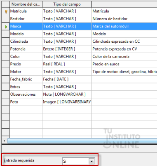The width and height of the screenshot is (157, 166).
Task: Click the empty description cell of Observaciones
Action: point(124,94)
